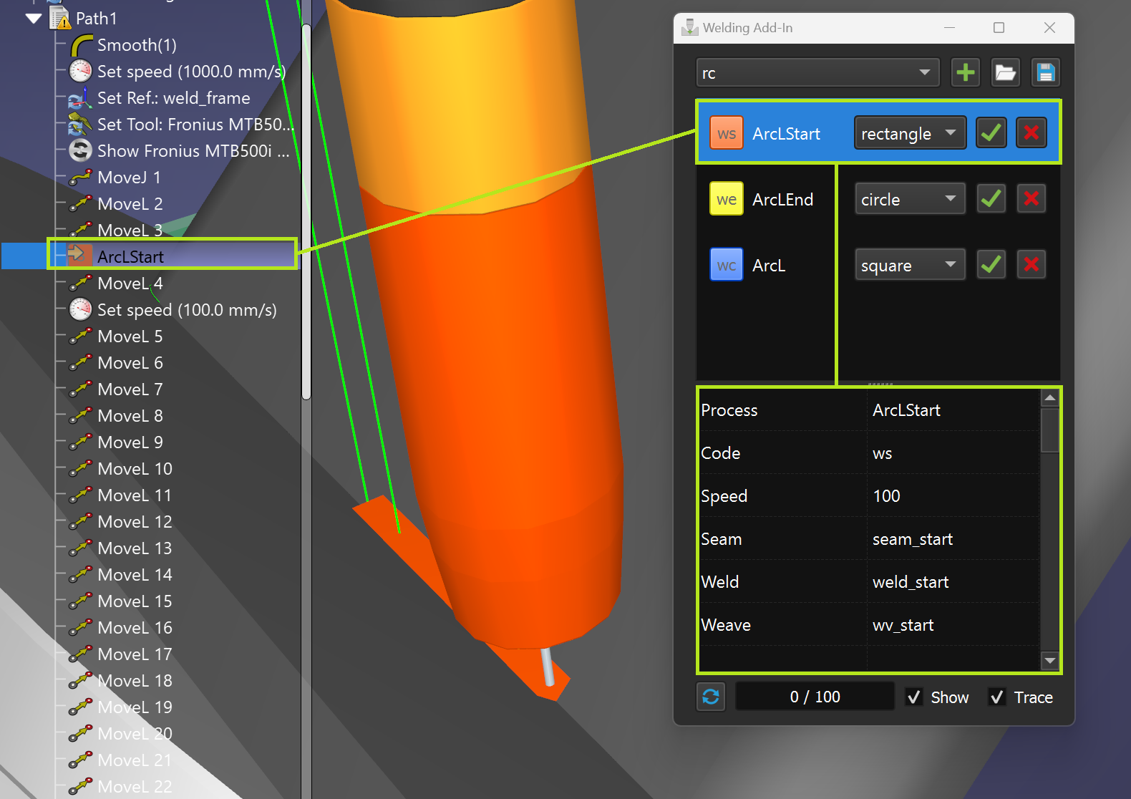Uncheck the Show checkbox

tap(914, 697)
